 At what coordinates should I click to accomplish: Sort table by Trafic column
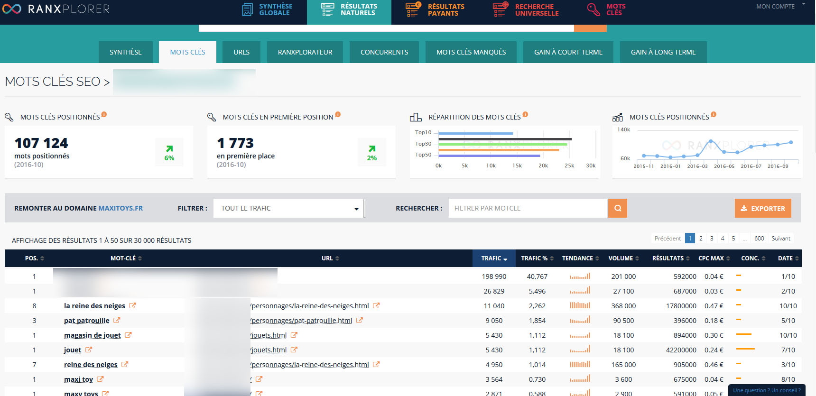pos(494,258)
